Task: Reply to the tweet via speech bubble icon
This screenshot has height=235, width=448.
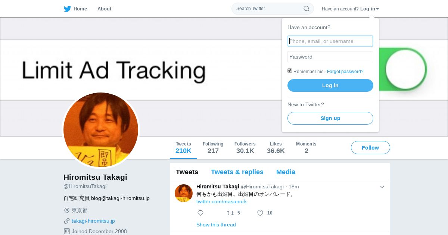Action: click(200, 213)
